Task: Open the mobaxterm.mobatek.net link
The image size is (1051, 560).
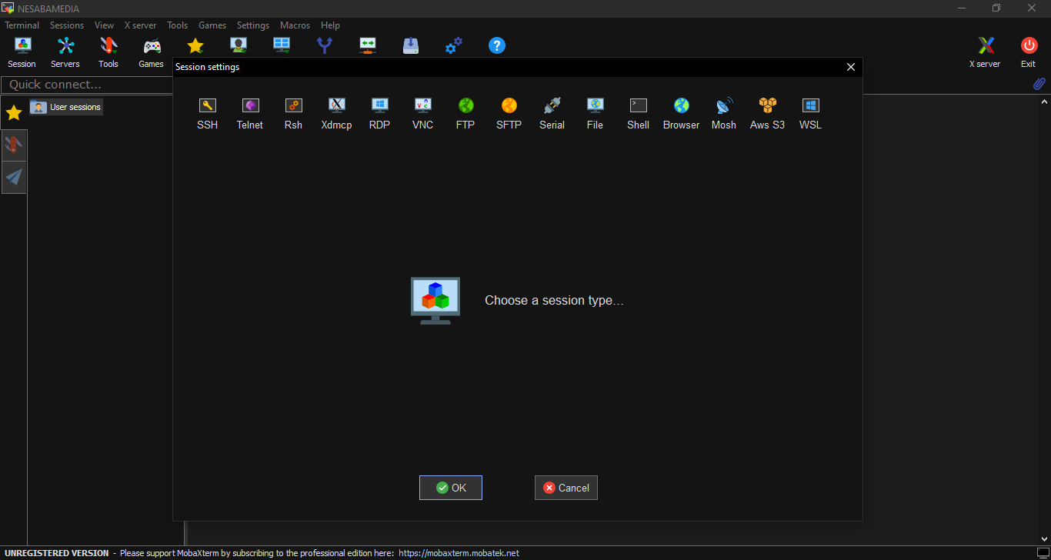Action: (x=459, y=553)
